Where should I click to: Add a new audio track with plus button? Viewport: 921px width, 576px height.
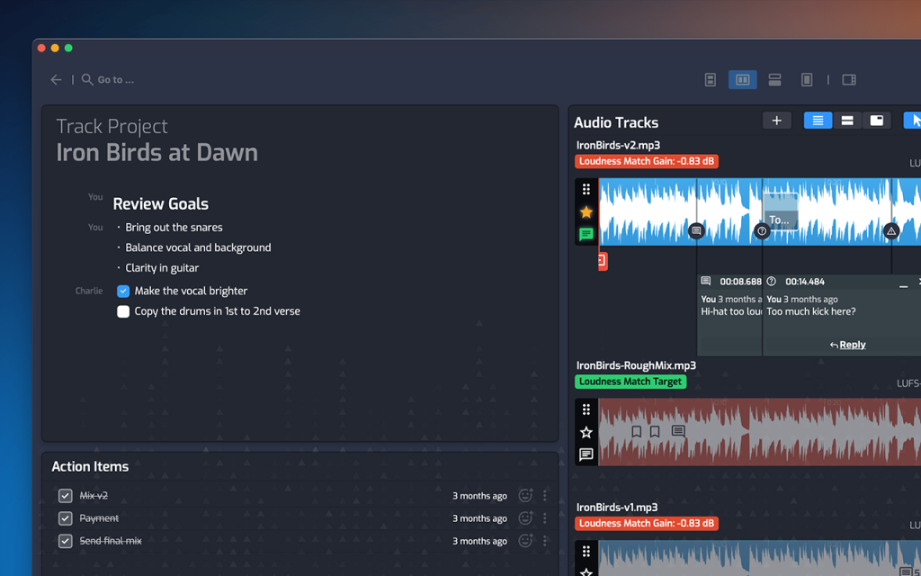click(x=776, y=121)
